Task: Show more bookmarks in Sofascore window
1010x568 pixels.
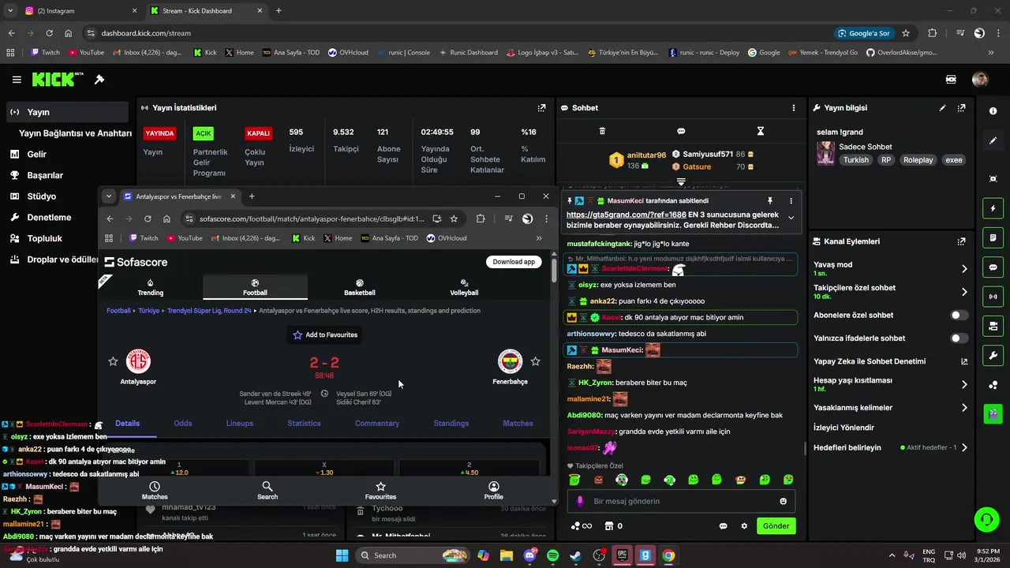Action: (x=539, y=238)
